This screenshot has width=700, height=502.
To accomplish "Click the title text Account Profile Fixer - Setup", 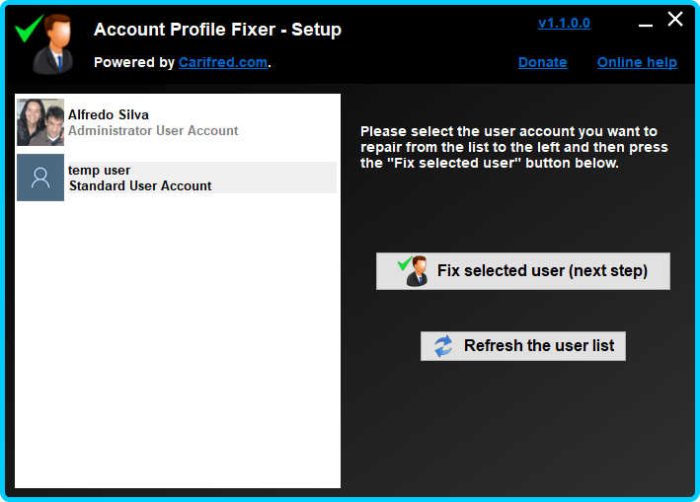I will pyautogui.click(x=217, y=30).
